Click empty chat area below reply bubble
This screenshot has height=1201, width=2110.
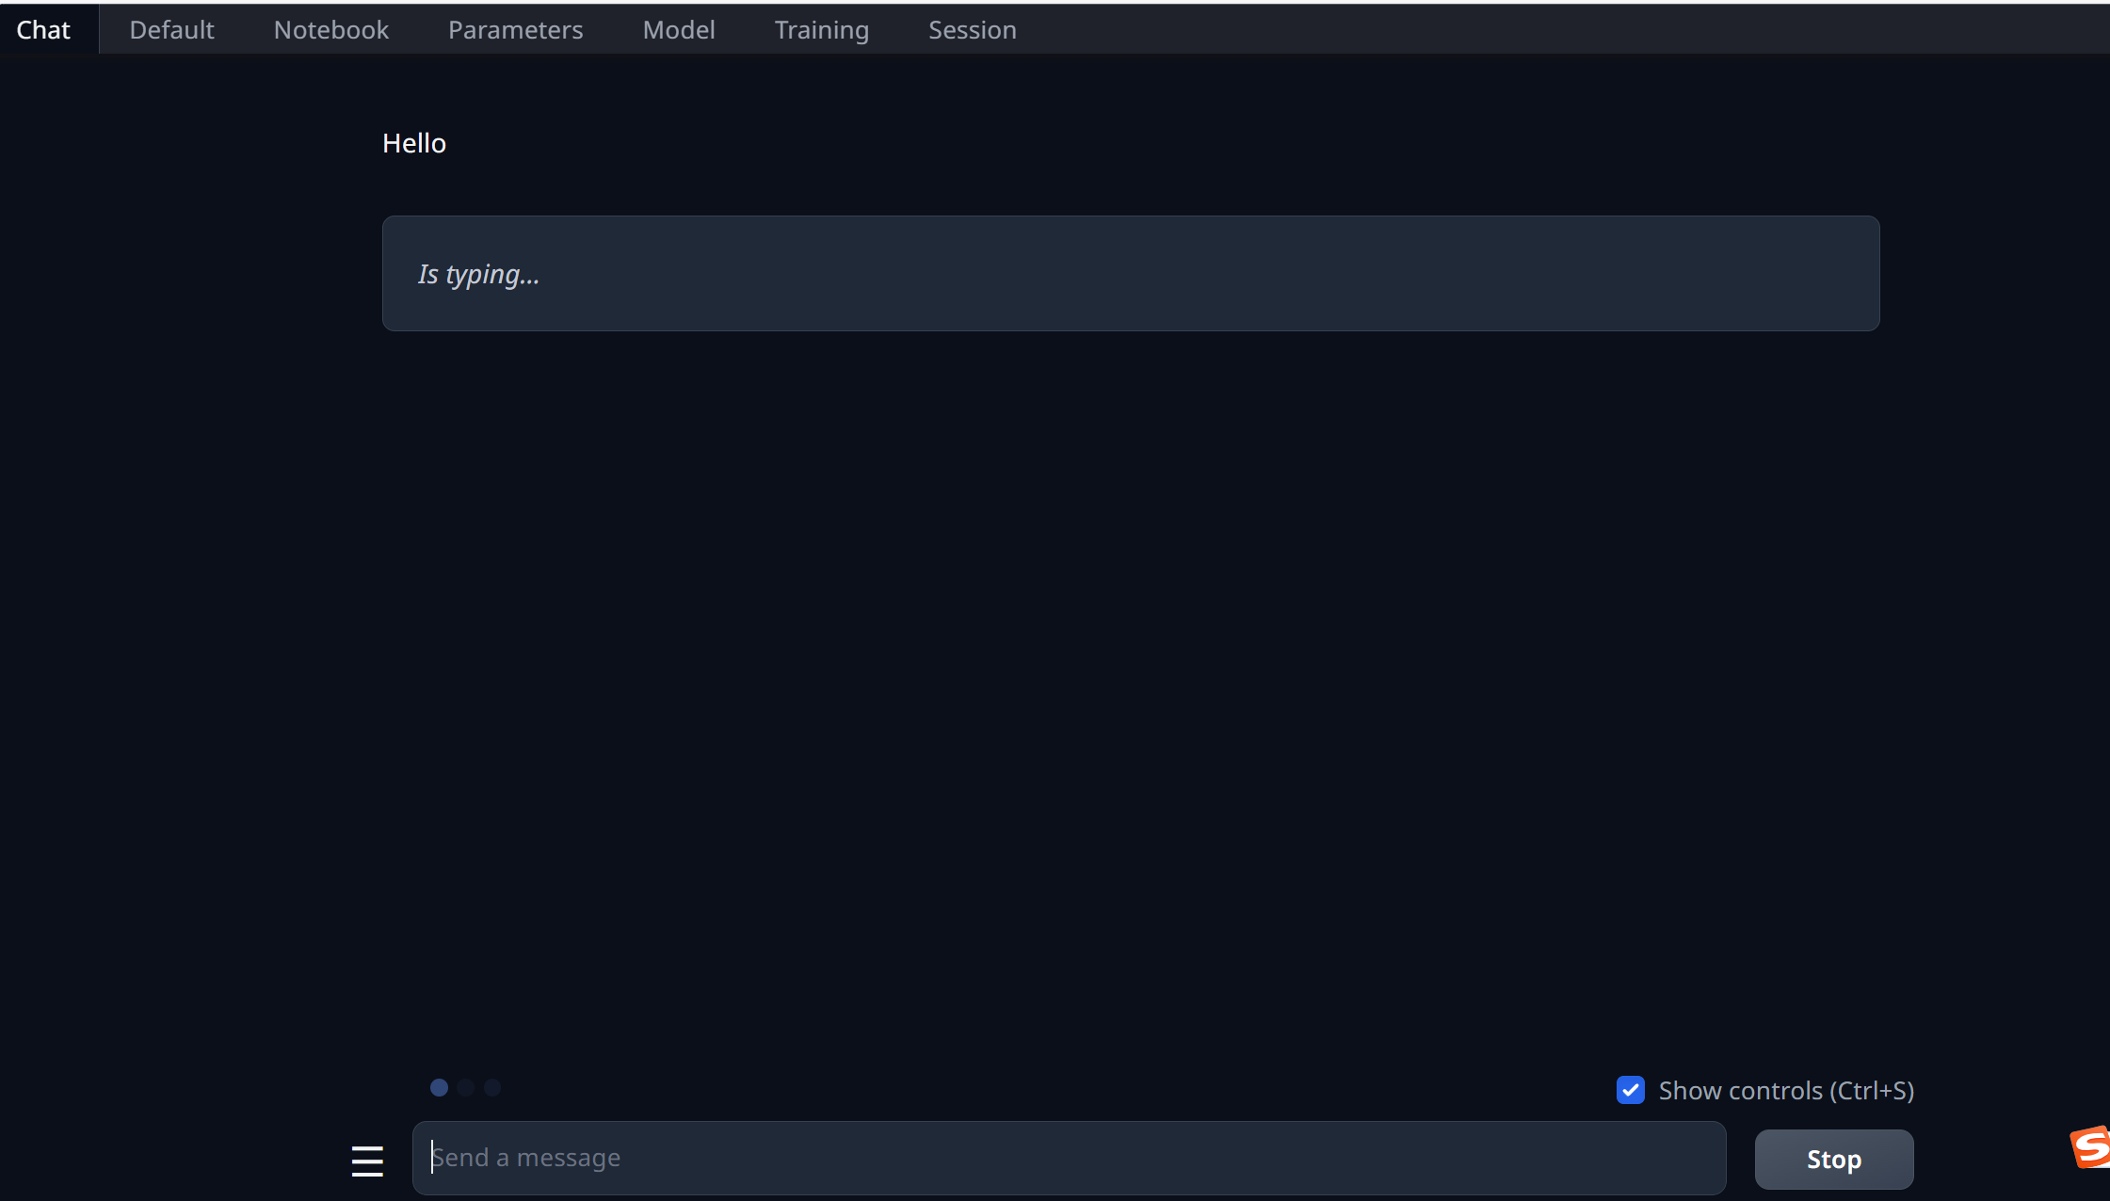(1130, 659)
